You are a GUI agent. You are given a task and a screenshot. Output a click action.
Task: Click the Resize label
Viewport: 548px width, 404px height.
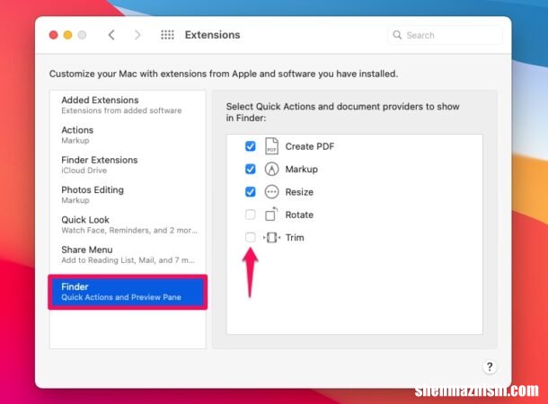(x=299, y=192)
